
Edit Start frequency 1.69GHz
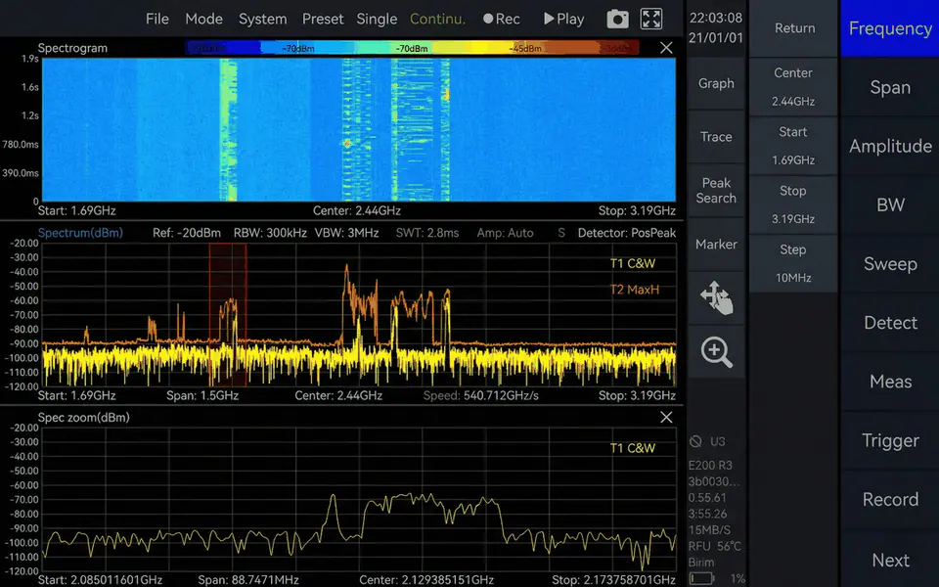click(x=793, y=146)
